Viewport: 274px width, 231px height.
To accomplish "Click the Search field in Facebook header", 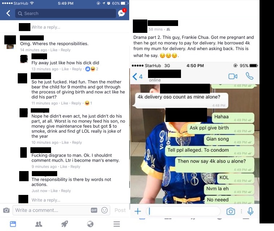I will tap(66, 13).
